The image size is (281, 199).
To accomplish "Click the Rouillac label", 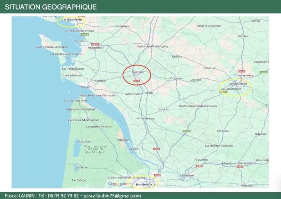I will point(209,68).
